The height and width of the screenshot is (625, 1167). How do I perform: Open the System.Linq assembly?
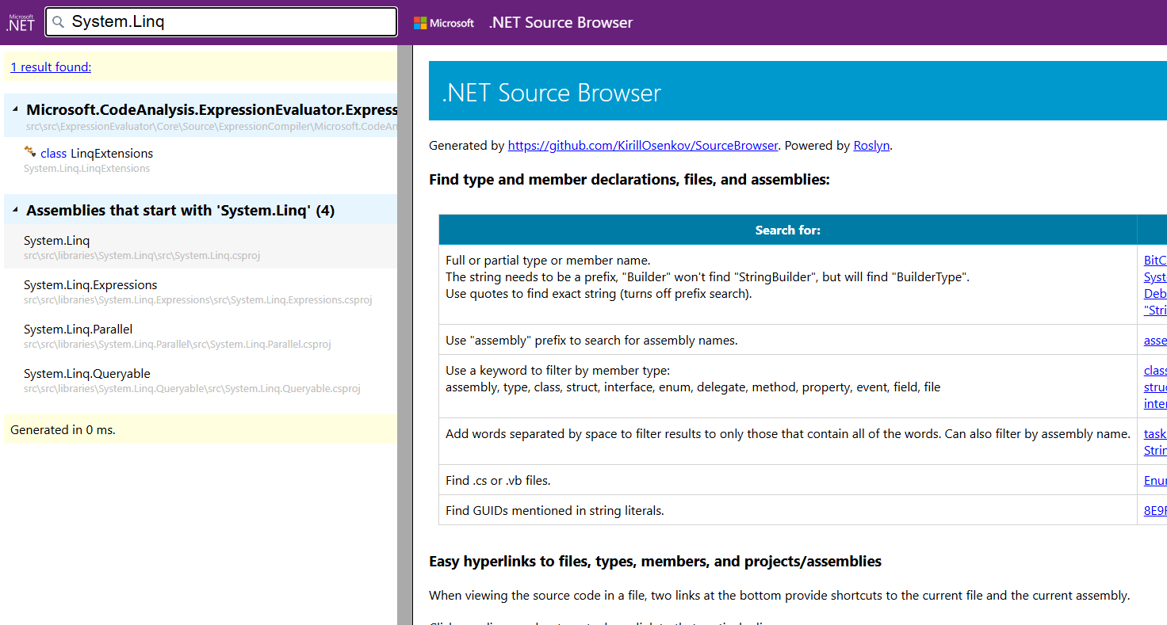point(201,246)
